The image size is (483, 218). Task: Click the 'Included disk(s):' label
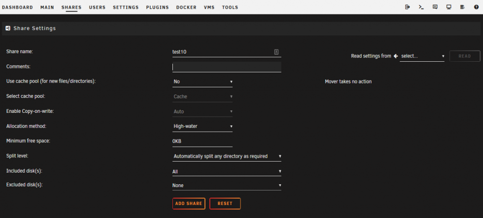24,171
